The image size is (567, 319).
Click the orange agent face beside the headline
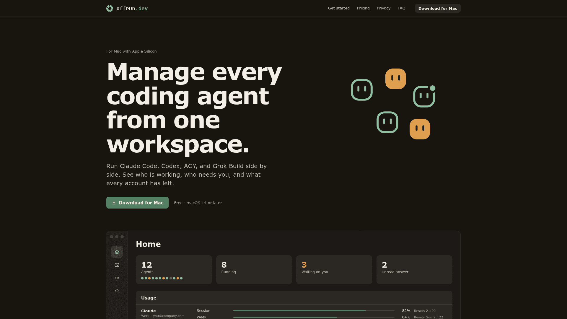coord(396,79)
